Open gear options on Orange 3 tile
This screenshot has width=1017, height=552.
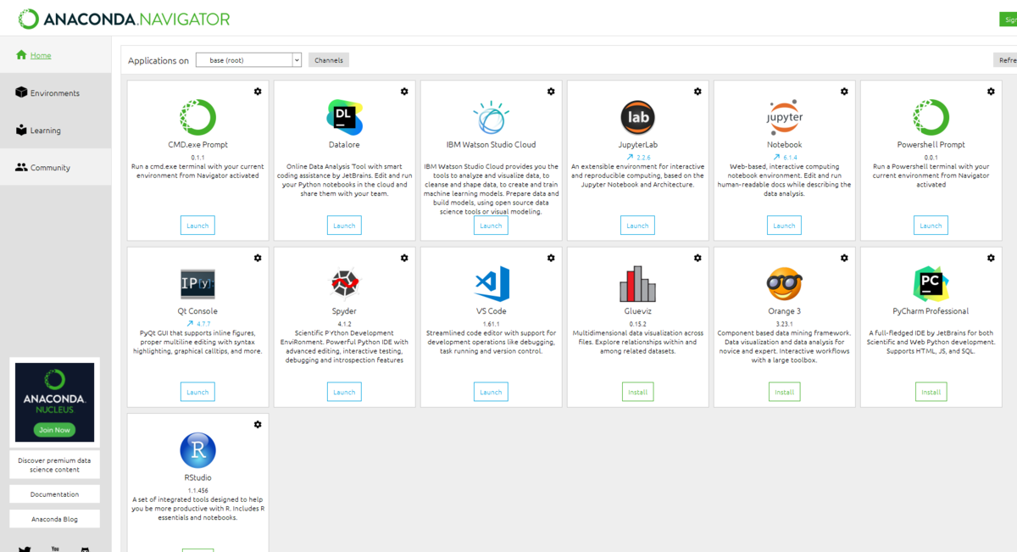[844, 258]
